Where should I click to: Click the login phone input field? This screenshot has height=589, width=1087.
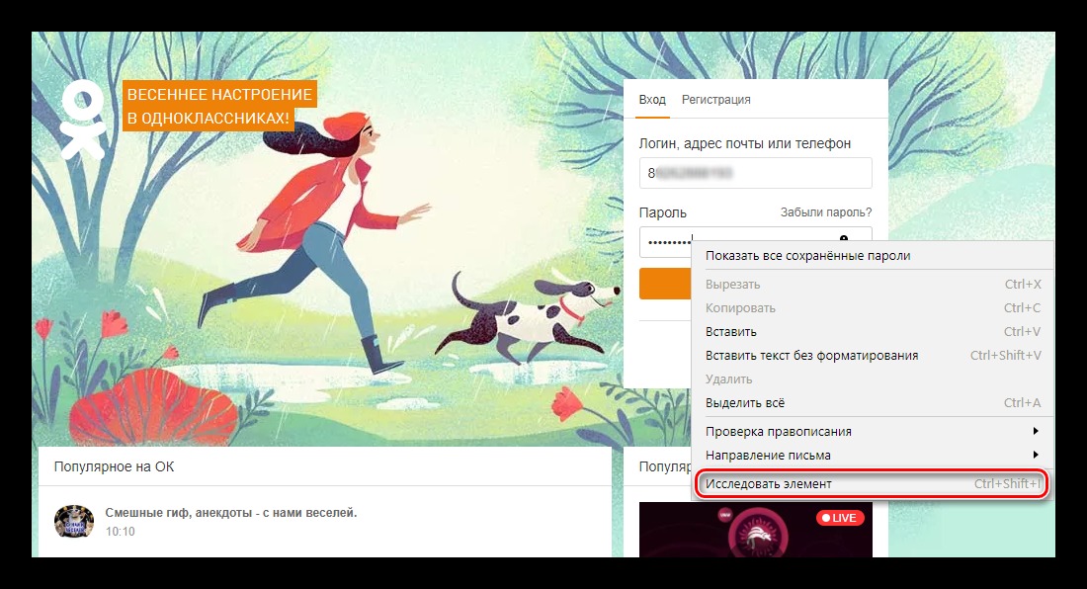(x=756, y=173)
